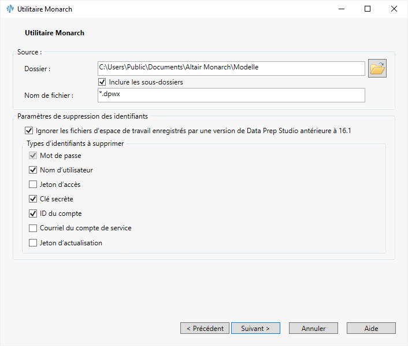Click the 'Mot de passe' checkbox
The height and width of the screenshot is (346, 408).
click(x=33, y=156)
